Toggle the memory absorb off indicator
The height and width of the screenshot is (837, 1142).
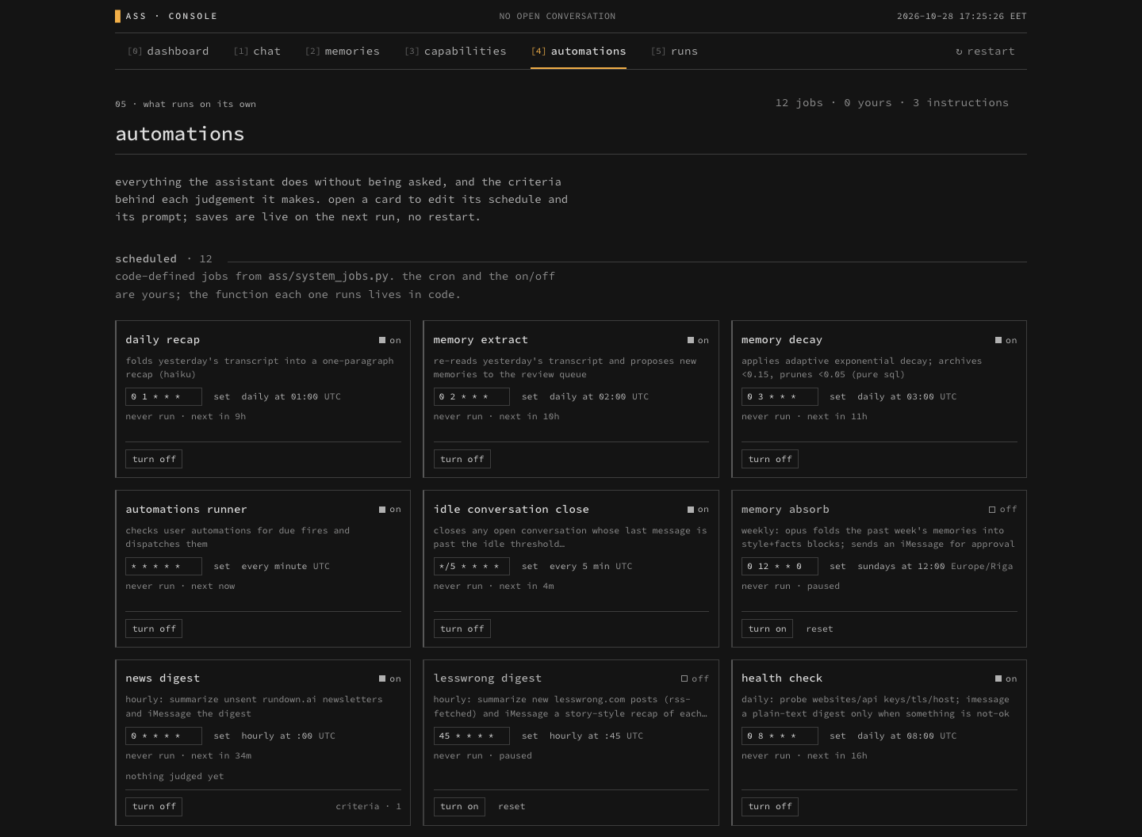(1002, 510)
